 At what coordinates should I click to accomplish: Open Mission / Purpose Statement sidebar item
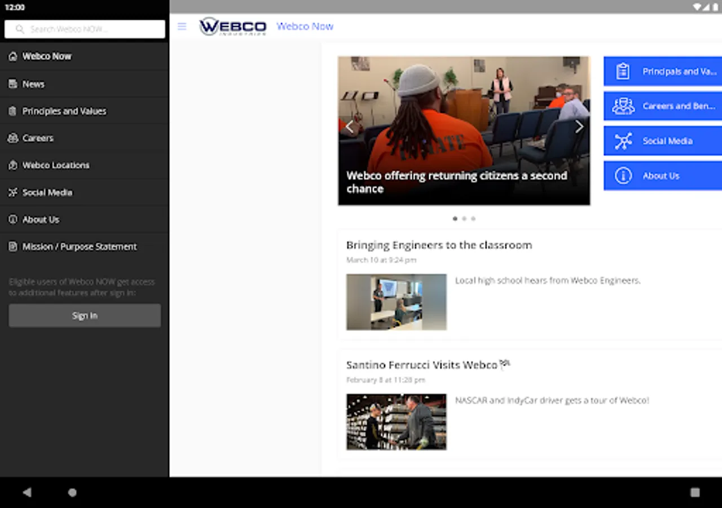85,247
